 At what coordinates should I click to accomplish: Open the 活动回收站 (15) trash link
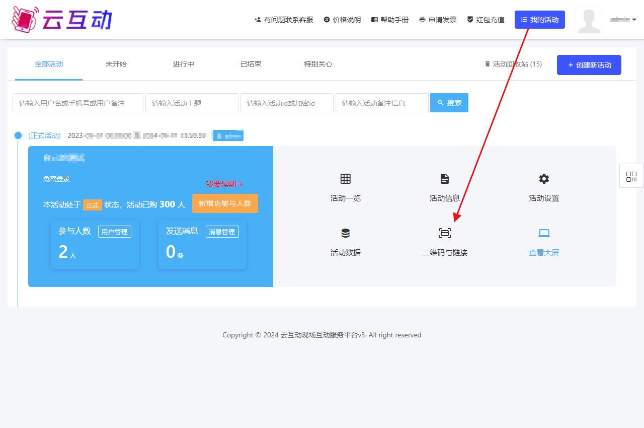[513, 64]
